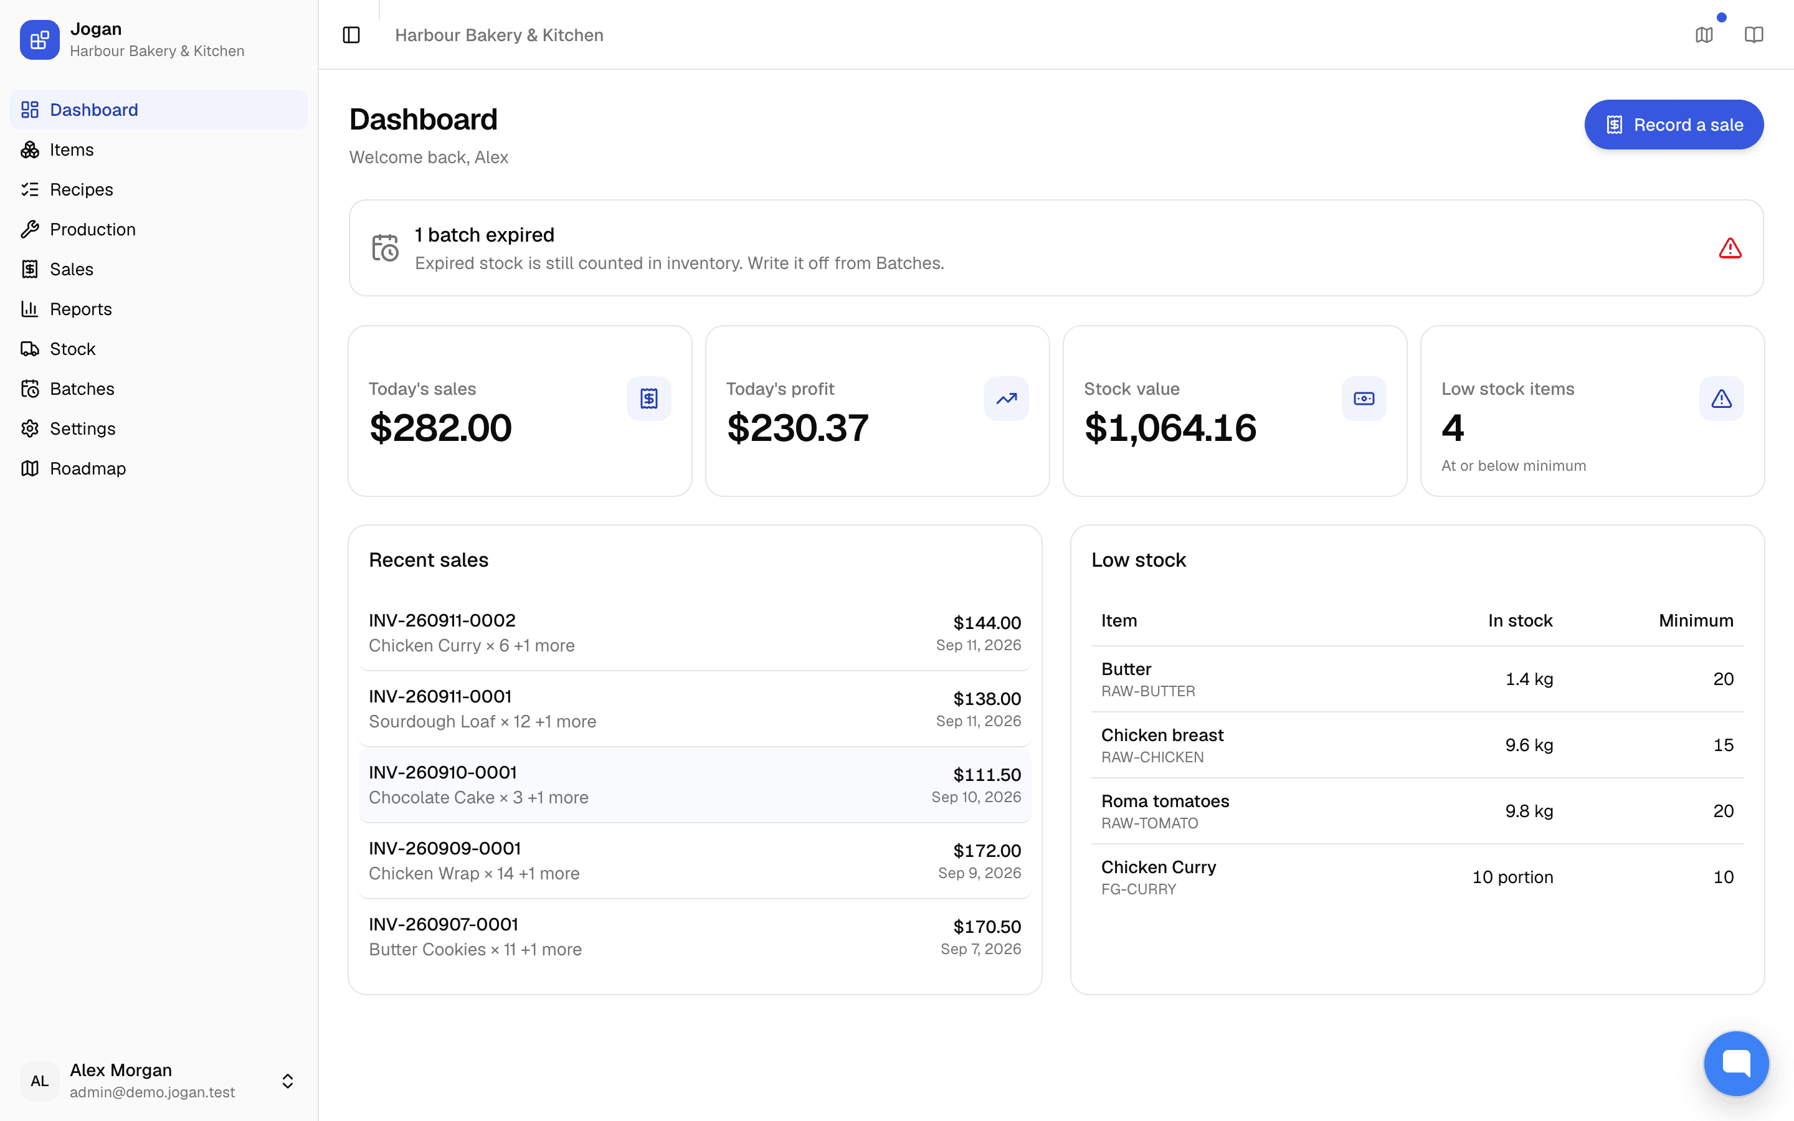The image size is (1794, 1121).
Task: Click the Settings gear icon in sidebar
Action: tap(30, 428)
